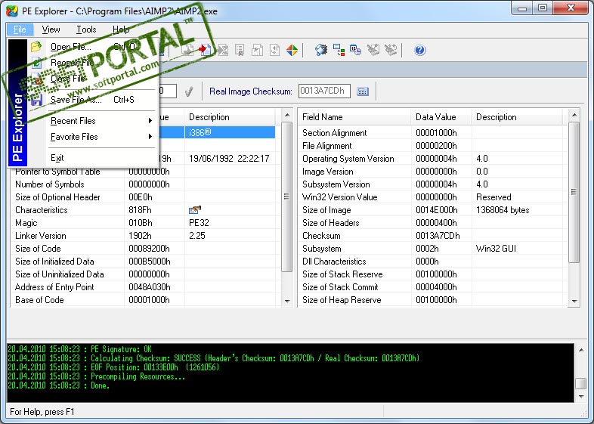Open the Help menu
The width and height of the screenshot is (594, 424).
pyautogui.click(x=121, y=29)
